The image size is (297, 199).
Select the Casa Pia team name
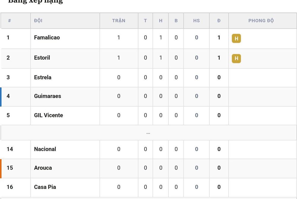45,187
